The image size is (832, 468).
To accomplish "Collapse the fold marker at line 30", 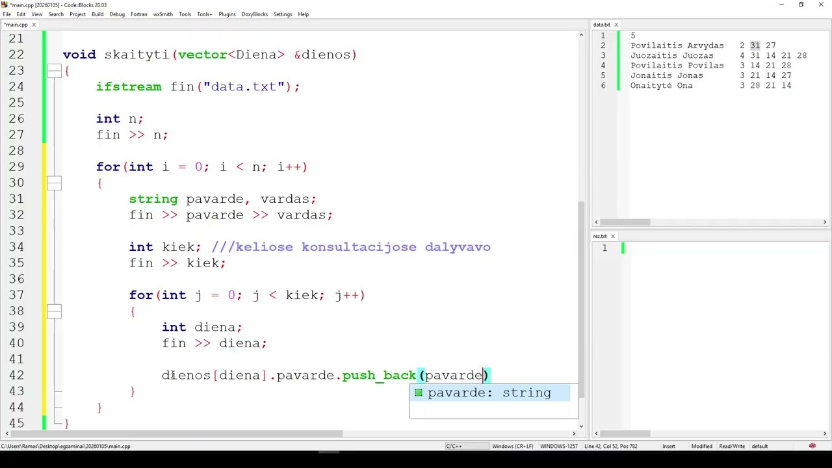I will (54, 183).
